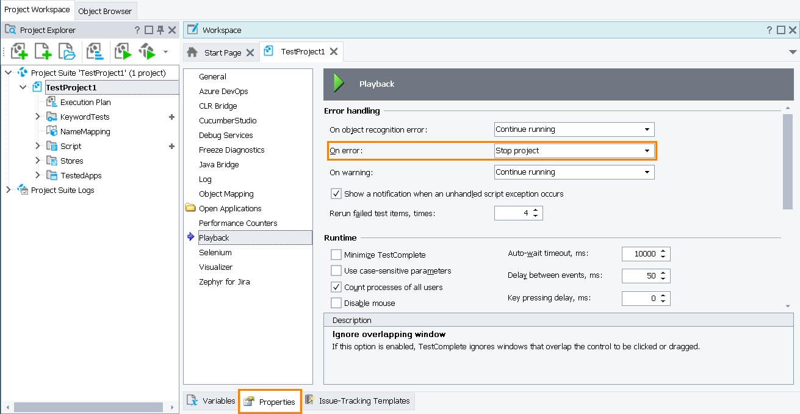The image size is (800, 414).
Task: Open the On object recognition error dropdown
Action: [647, 129]
